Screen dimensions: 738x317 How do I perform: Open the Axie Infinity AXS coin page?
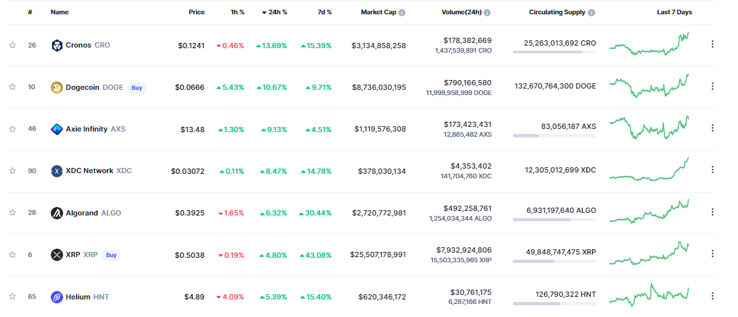(x=96, y=129)
